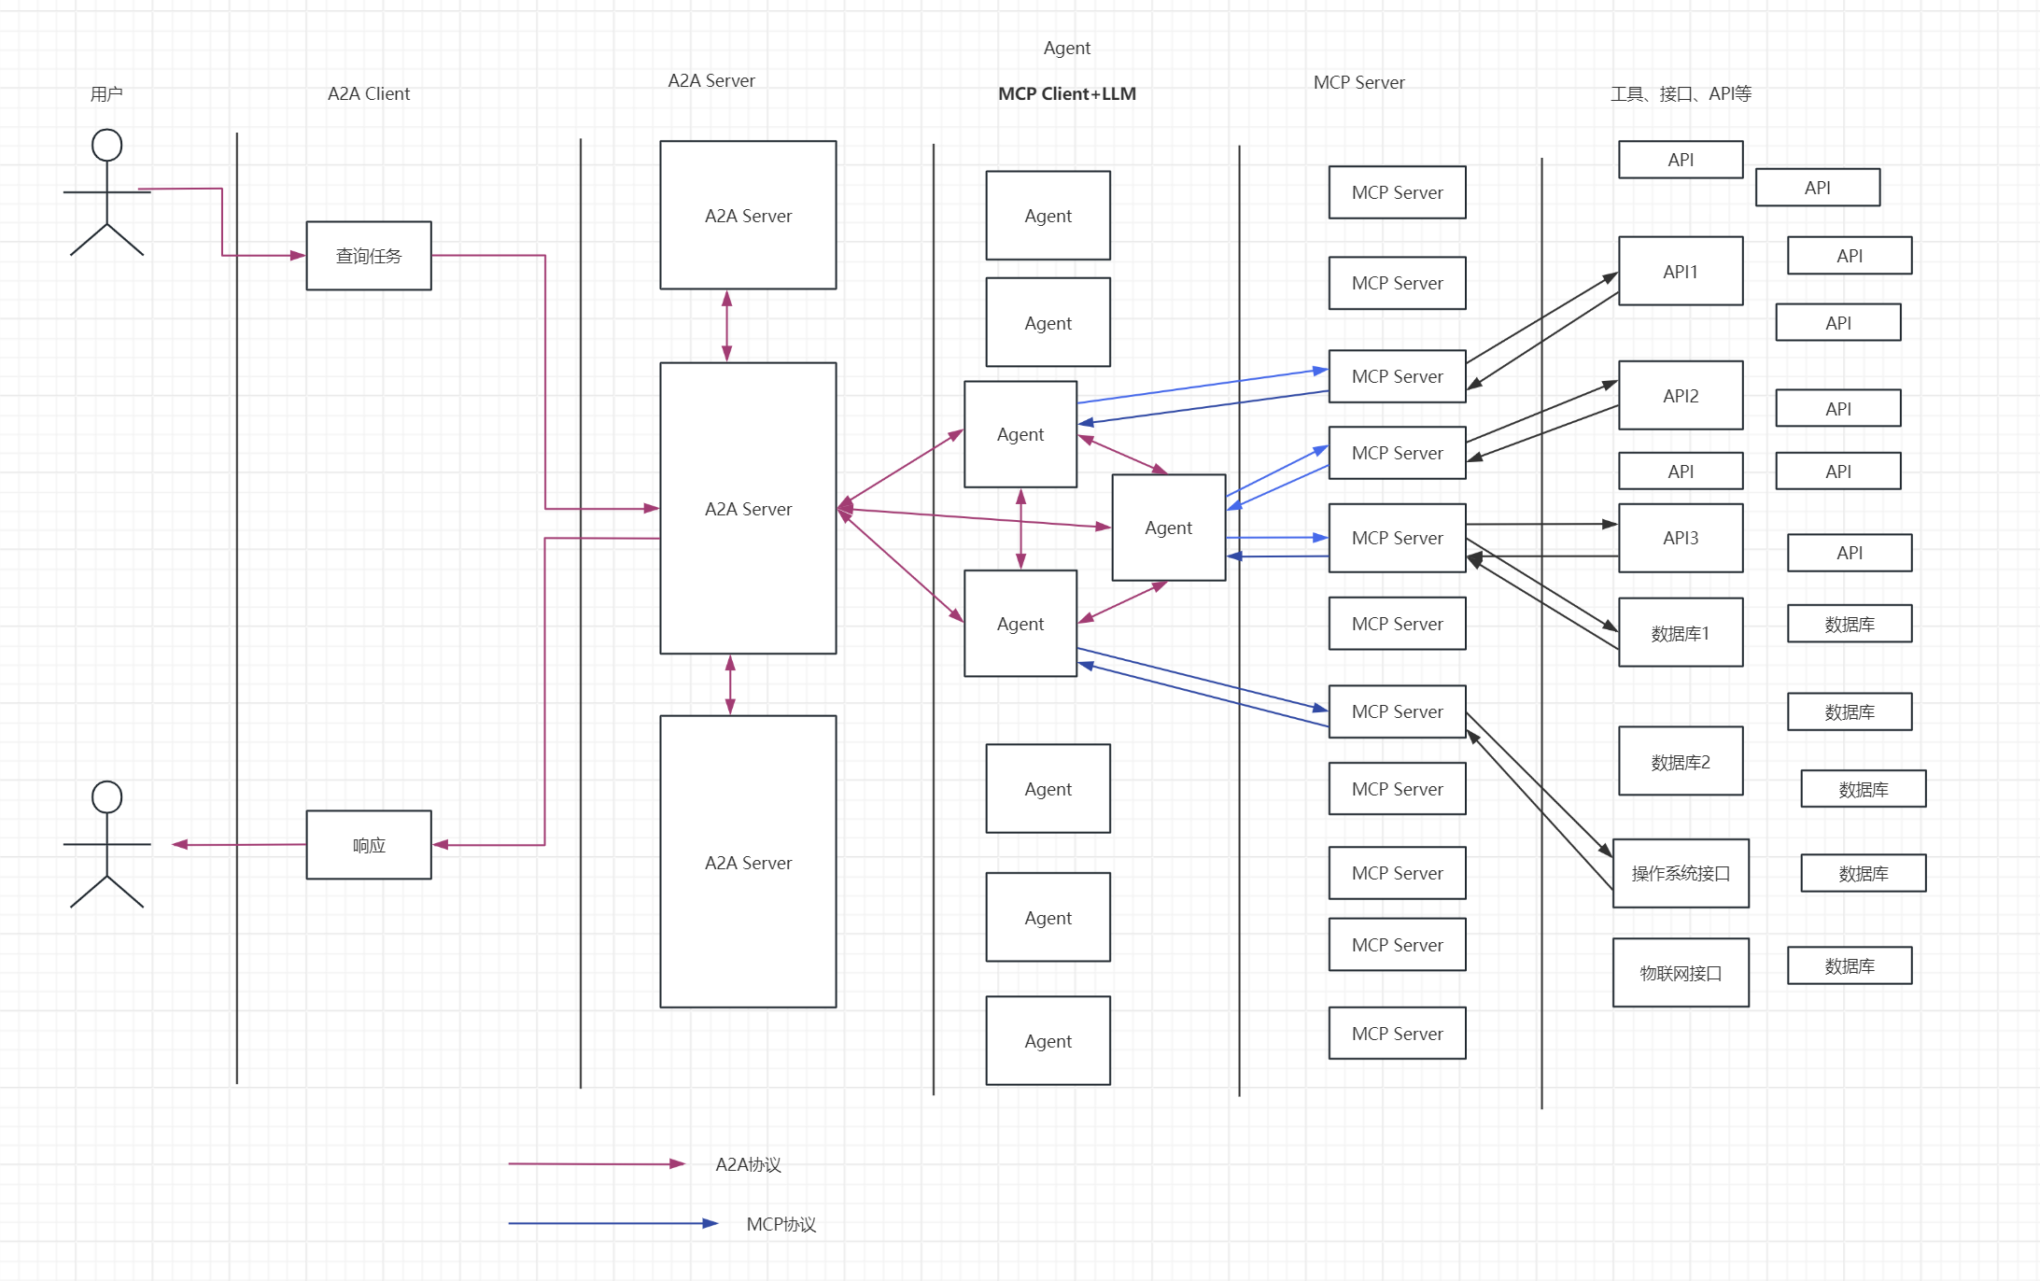Click the middle A2A Server block
The image size is (2040, 1281).
pyautogui.click(x=748, y=509)
